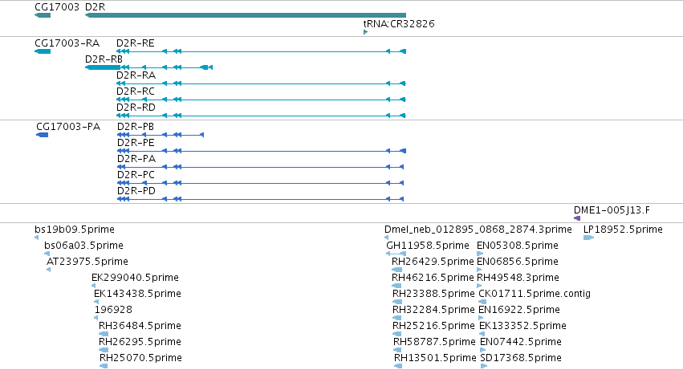Click the D2R gene span bar
Viewport: 683px width, 370px height.
pos(246,16)
